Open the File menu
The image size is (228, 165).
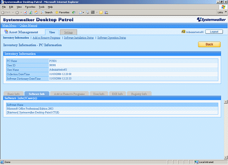(4, 7)
